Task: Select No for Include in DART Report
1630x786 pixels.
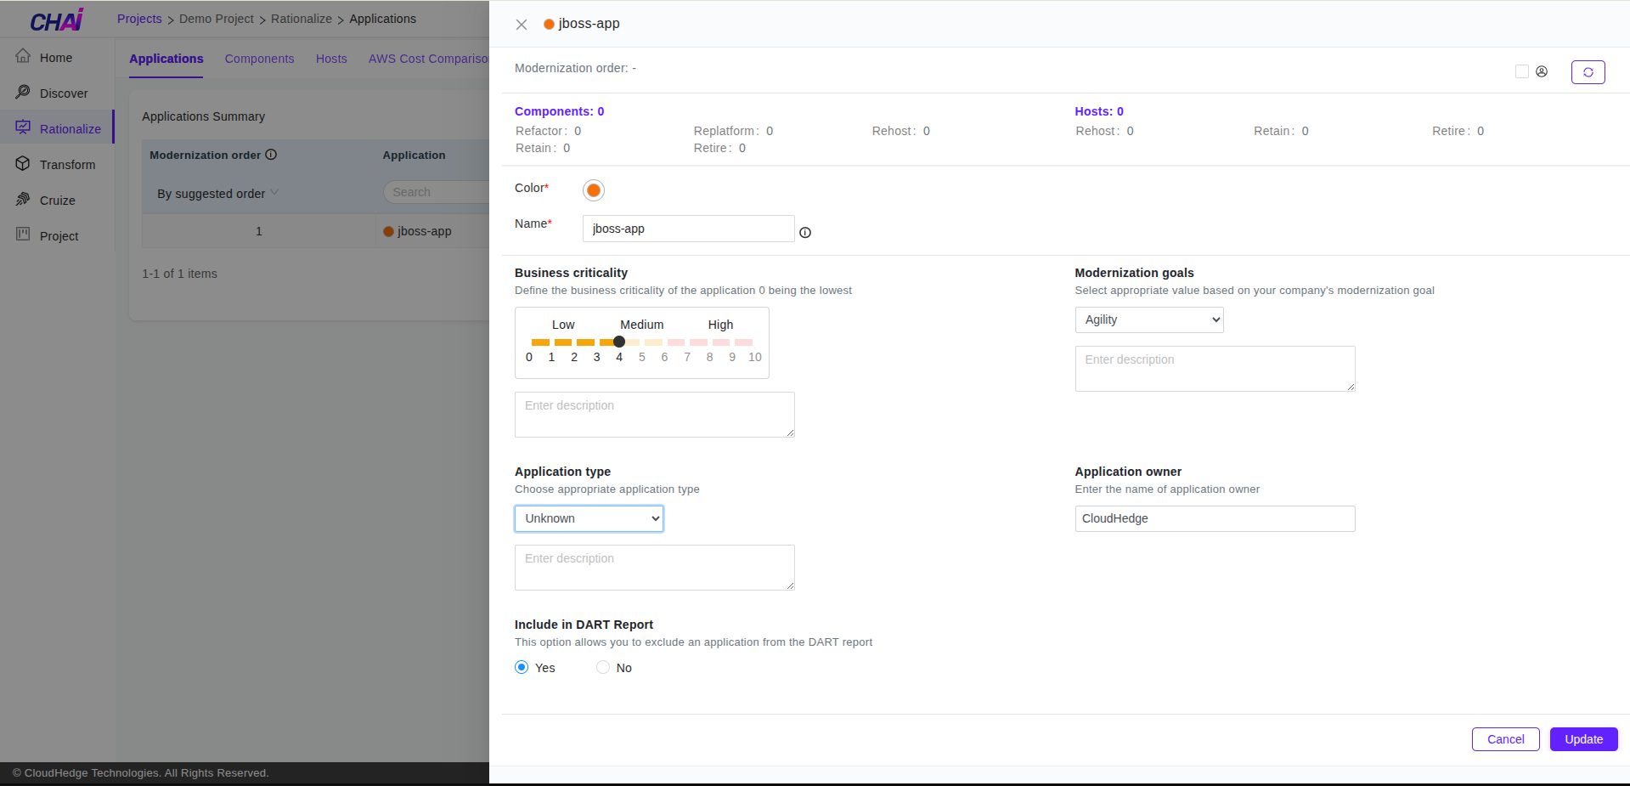Action: [x=602, y=667]
